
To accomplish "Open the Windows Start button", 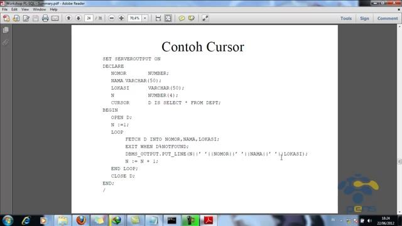I will click(x=8, y=220).
